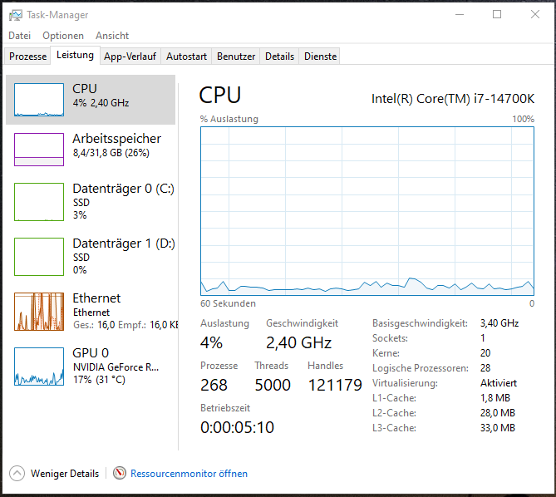Click the L3-Cache value 33,0 MB
556x497 pixels.
tap(498, 428)
